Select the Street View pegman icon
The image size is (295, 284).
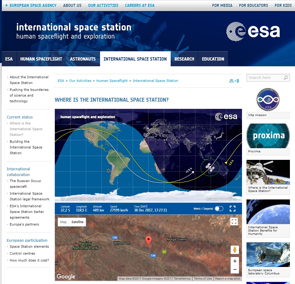click(x=235, y=250)
